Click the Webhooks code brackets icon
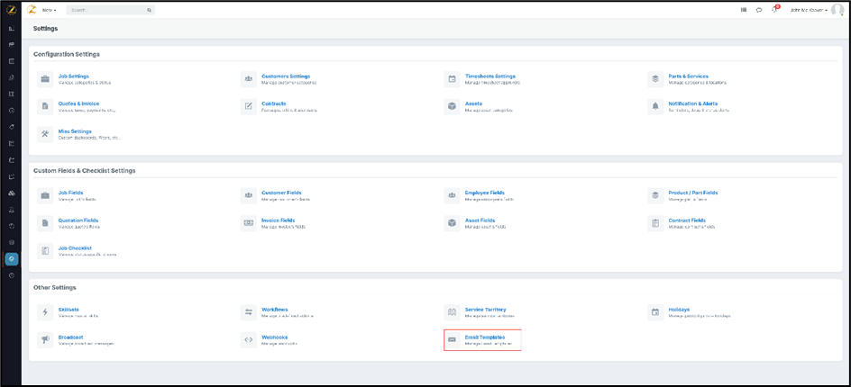This screenshot has height=387, width=851. 248,339
